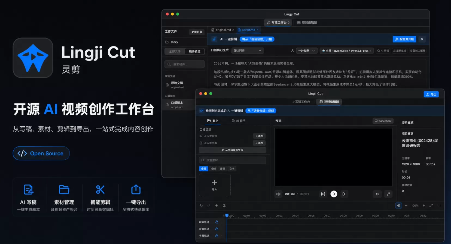Jump forward with skip-next icon
Screen dimensions: 451x244
[x=344, y=194]
